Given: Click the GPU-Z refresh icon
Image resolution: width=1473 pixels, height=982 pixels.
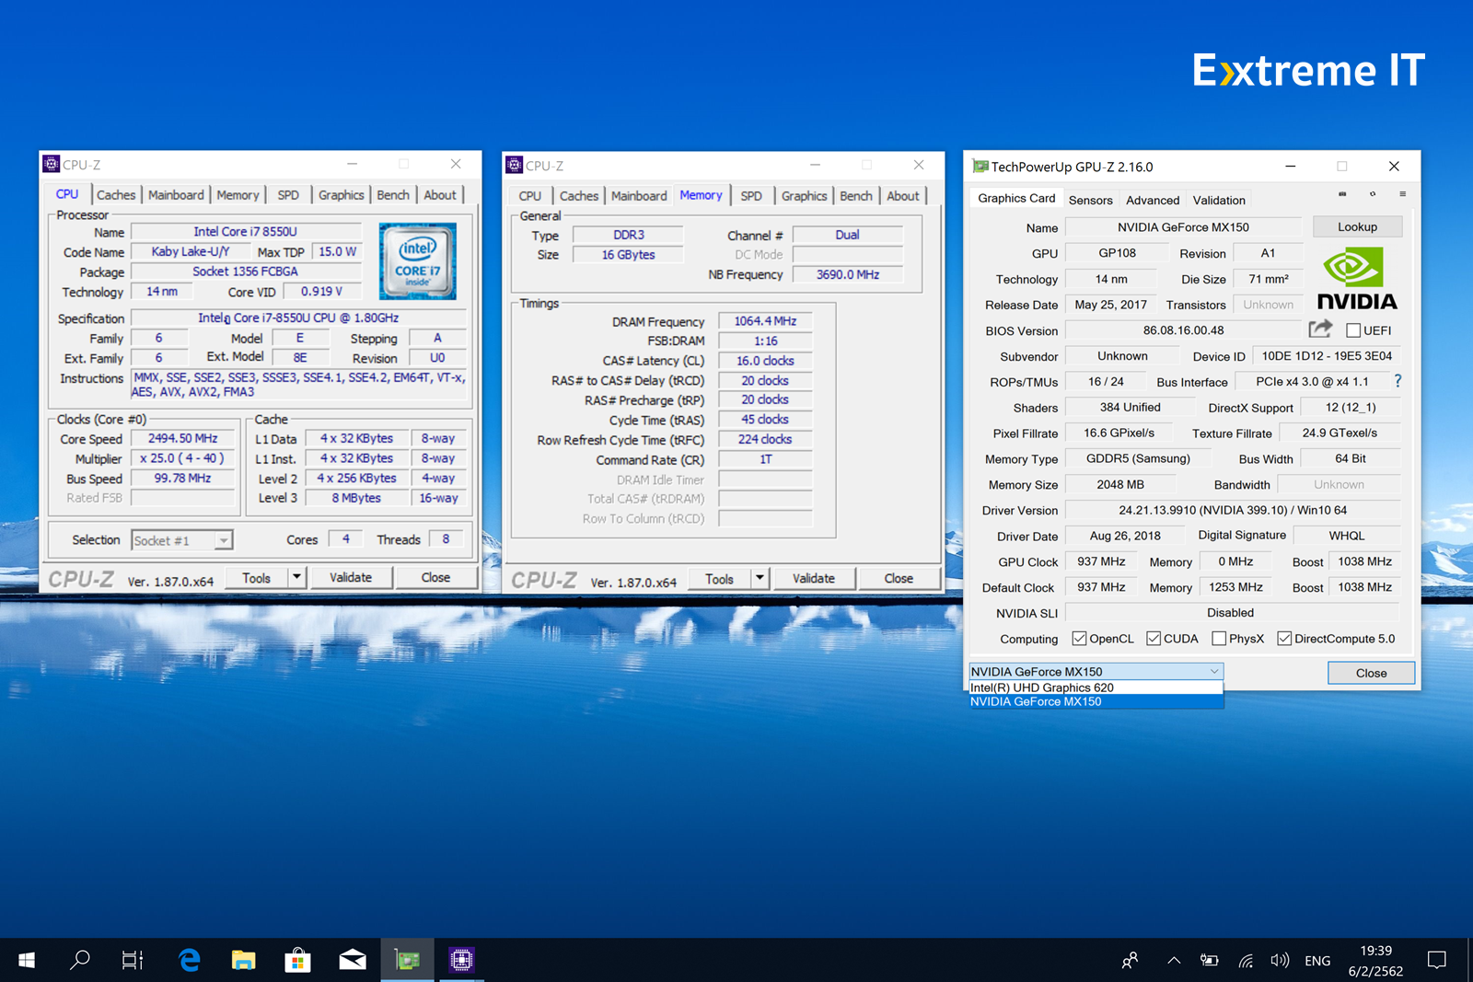Looking at the screenshot, I should (1373, 194).
